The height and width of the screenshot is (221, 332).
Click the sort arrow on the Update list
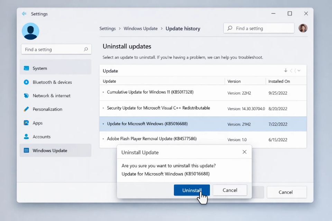pyautogui.click(x=286, y=70)
